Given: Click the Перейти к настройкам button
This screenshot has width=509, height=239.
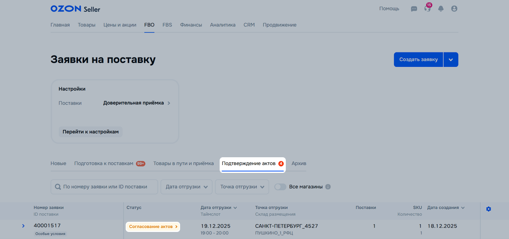Looking at the screenshot, I should pos(90,132).
